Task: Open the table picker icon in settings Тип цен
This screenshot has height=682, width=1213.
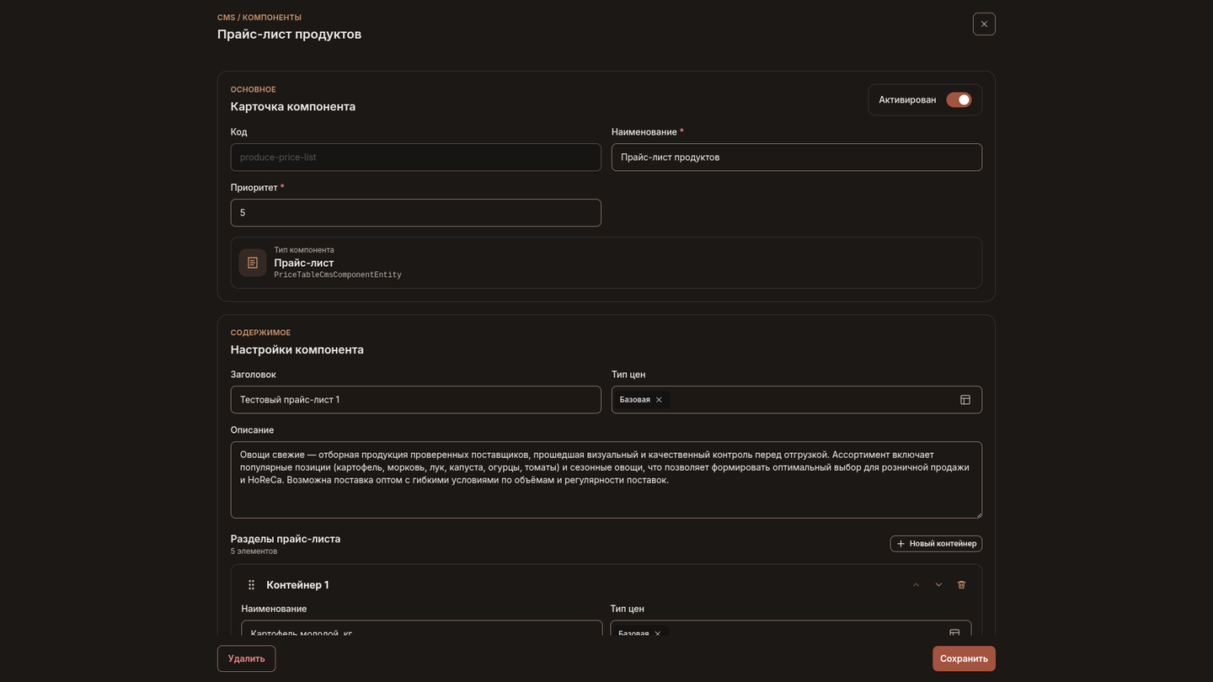Action: click(965, 400)
